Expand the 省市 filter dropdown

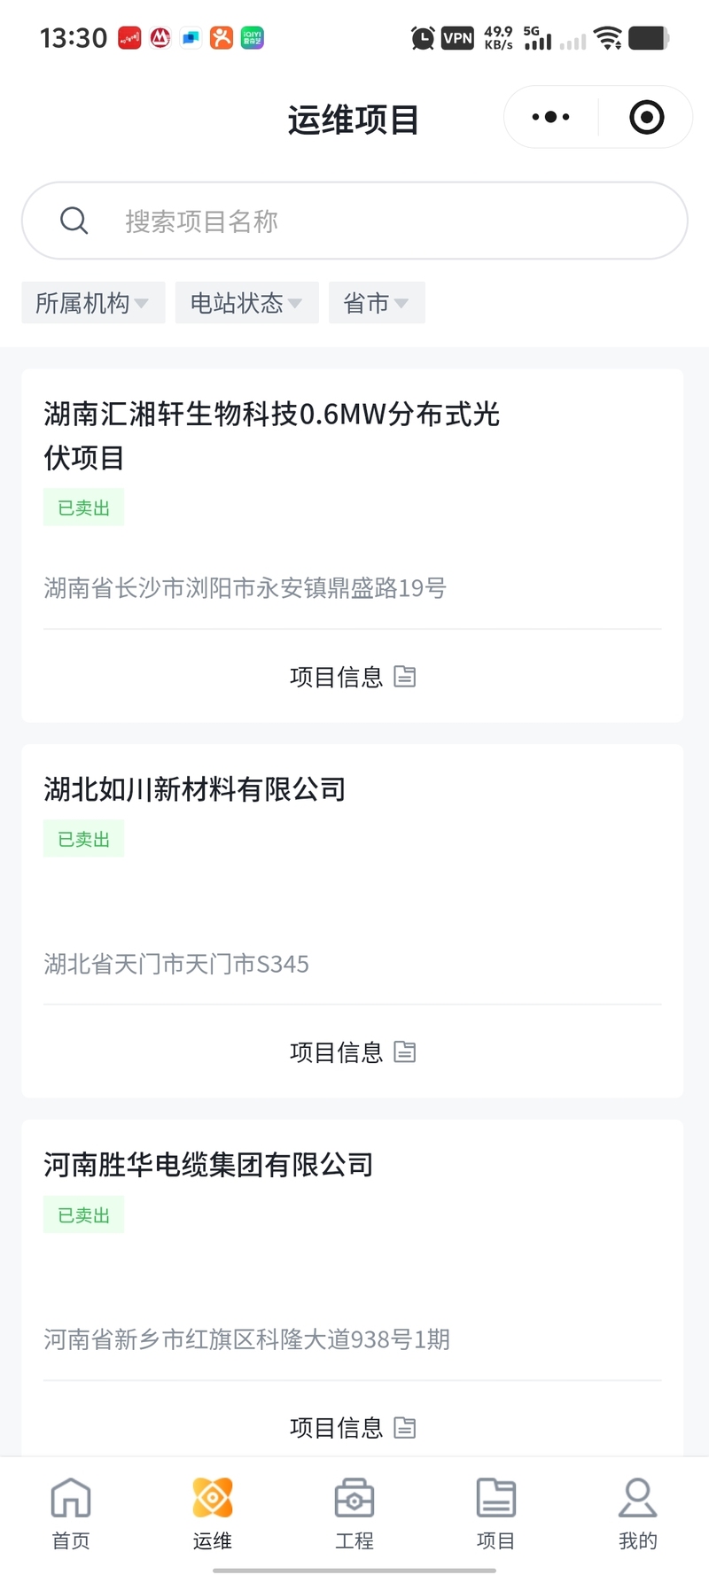pyautogui.click(x=377, y=303)
